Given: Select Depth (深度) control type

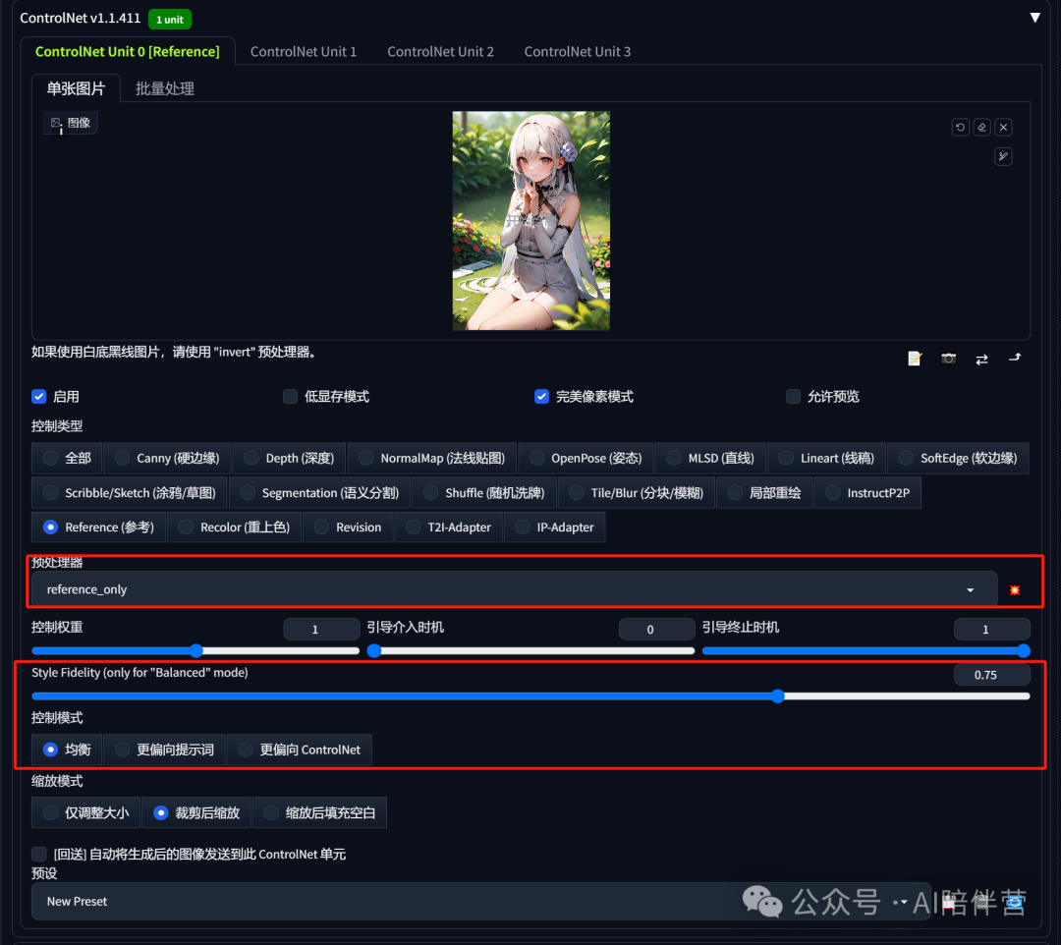Looking at the screenshot, I should (x=289, y=458).
